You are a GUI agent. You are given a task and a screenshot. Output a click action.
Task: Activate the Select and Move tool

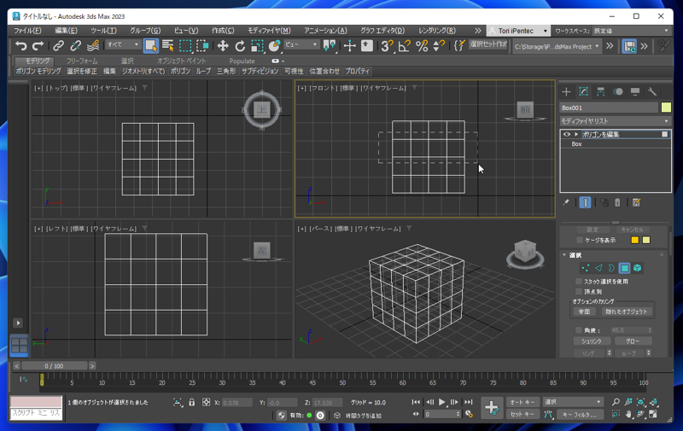tap(223, 46)
